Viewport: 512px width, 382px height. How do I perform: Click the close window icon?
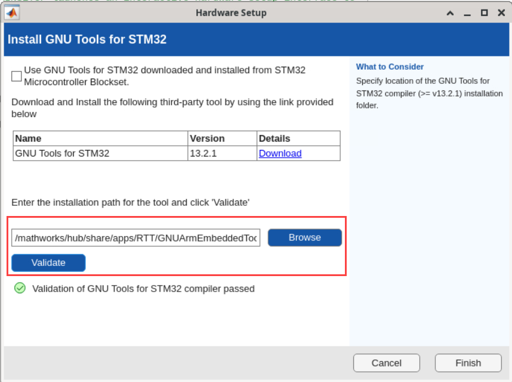[501, 12]
